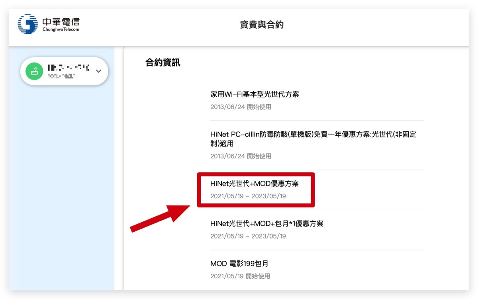Click the 資費與合約 page title
Screen dimensions: 478x299
[x=262, y=25]
